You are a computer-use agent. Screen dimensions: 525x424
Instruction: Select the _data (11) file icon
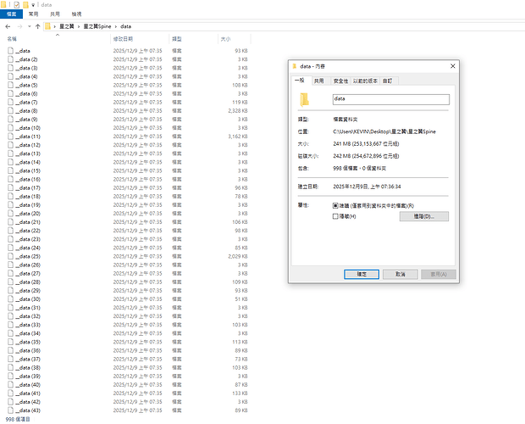point(10,137)
